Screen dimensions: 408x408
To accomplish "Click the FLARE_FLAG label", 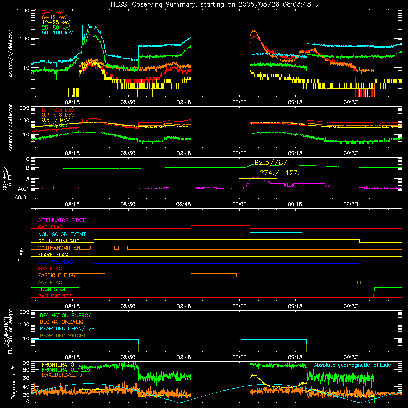I will [53, 254].
